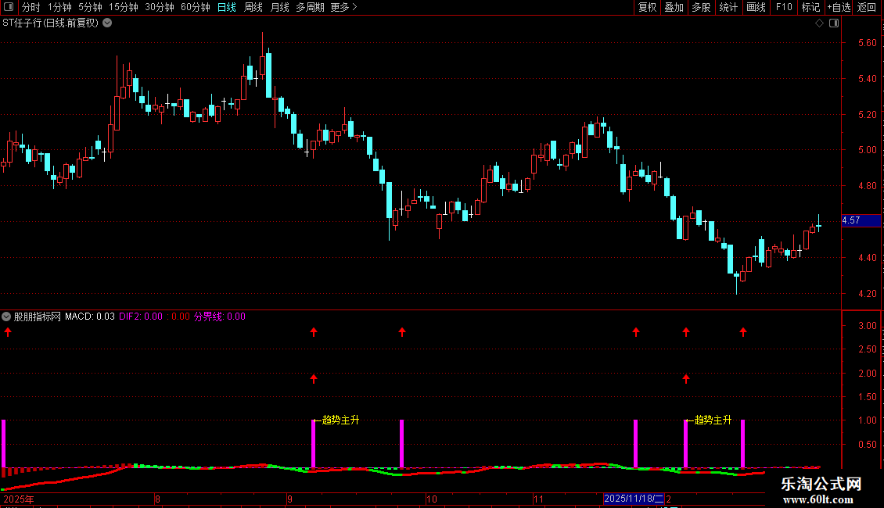Open indicator menu beside 股朋指标网
Image resolution: width=884 pixels, height=508 pixels.
tap(6, 317)
